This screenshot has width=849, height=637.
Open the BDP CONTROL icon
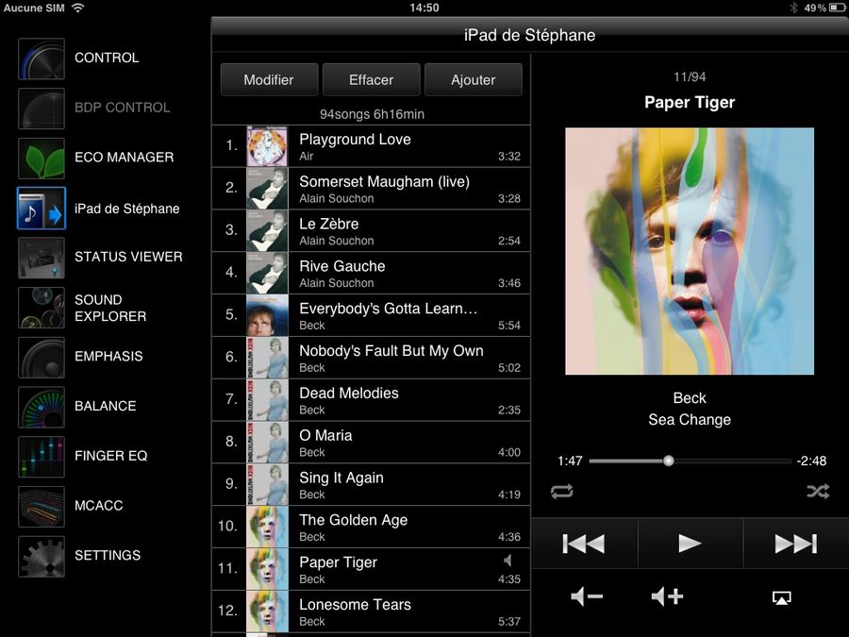click(42, 109)
